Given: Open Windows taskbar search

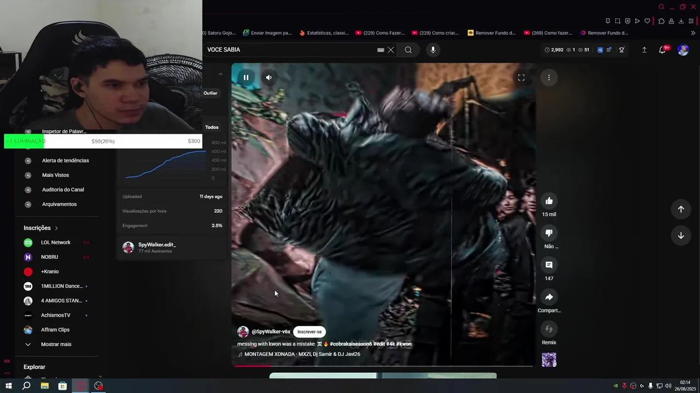Looking at the screenshot, I should click(x=26, y=386).
